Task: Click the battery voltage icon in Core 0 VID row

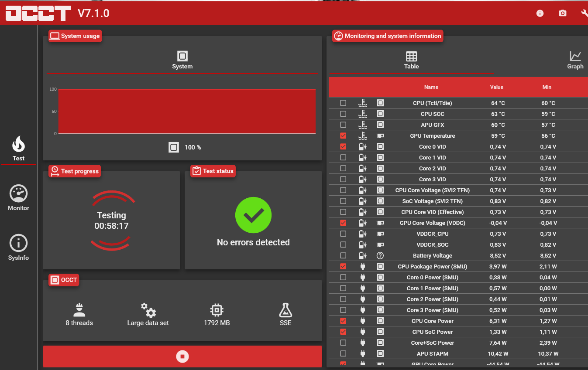Action: [362, 146]
